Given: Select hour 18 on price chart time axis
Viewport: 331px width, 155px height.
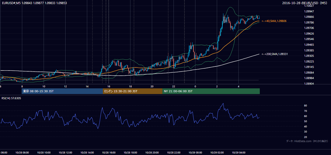Looking at the screenshot, I should pos(130,87).
